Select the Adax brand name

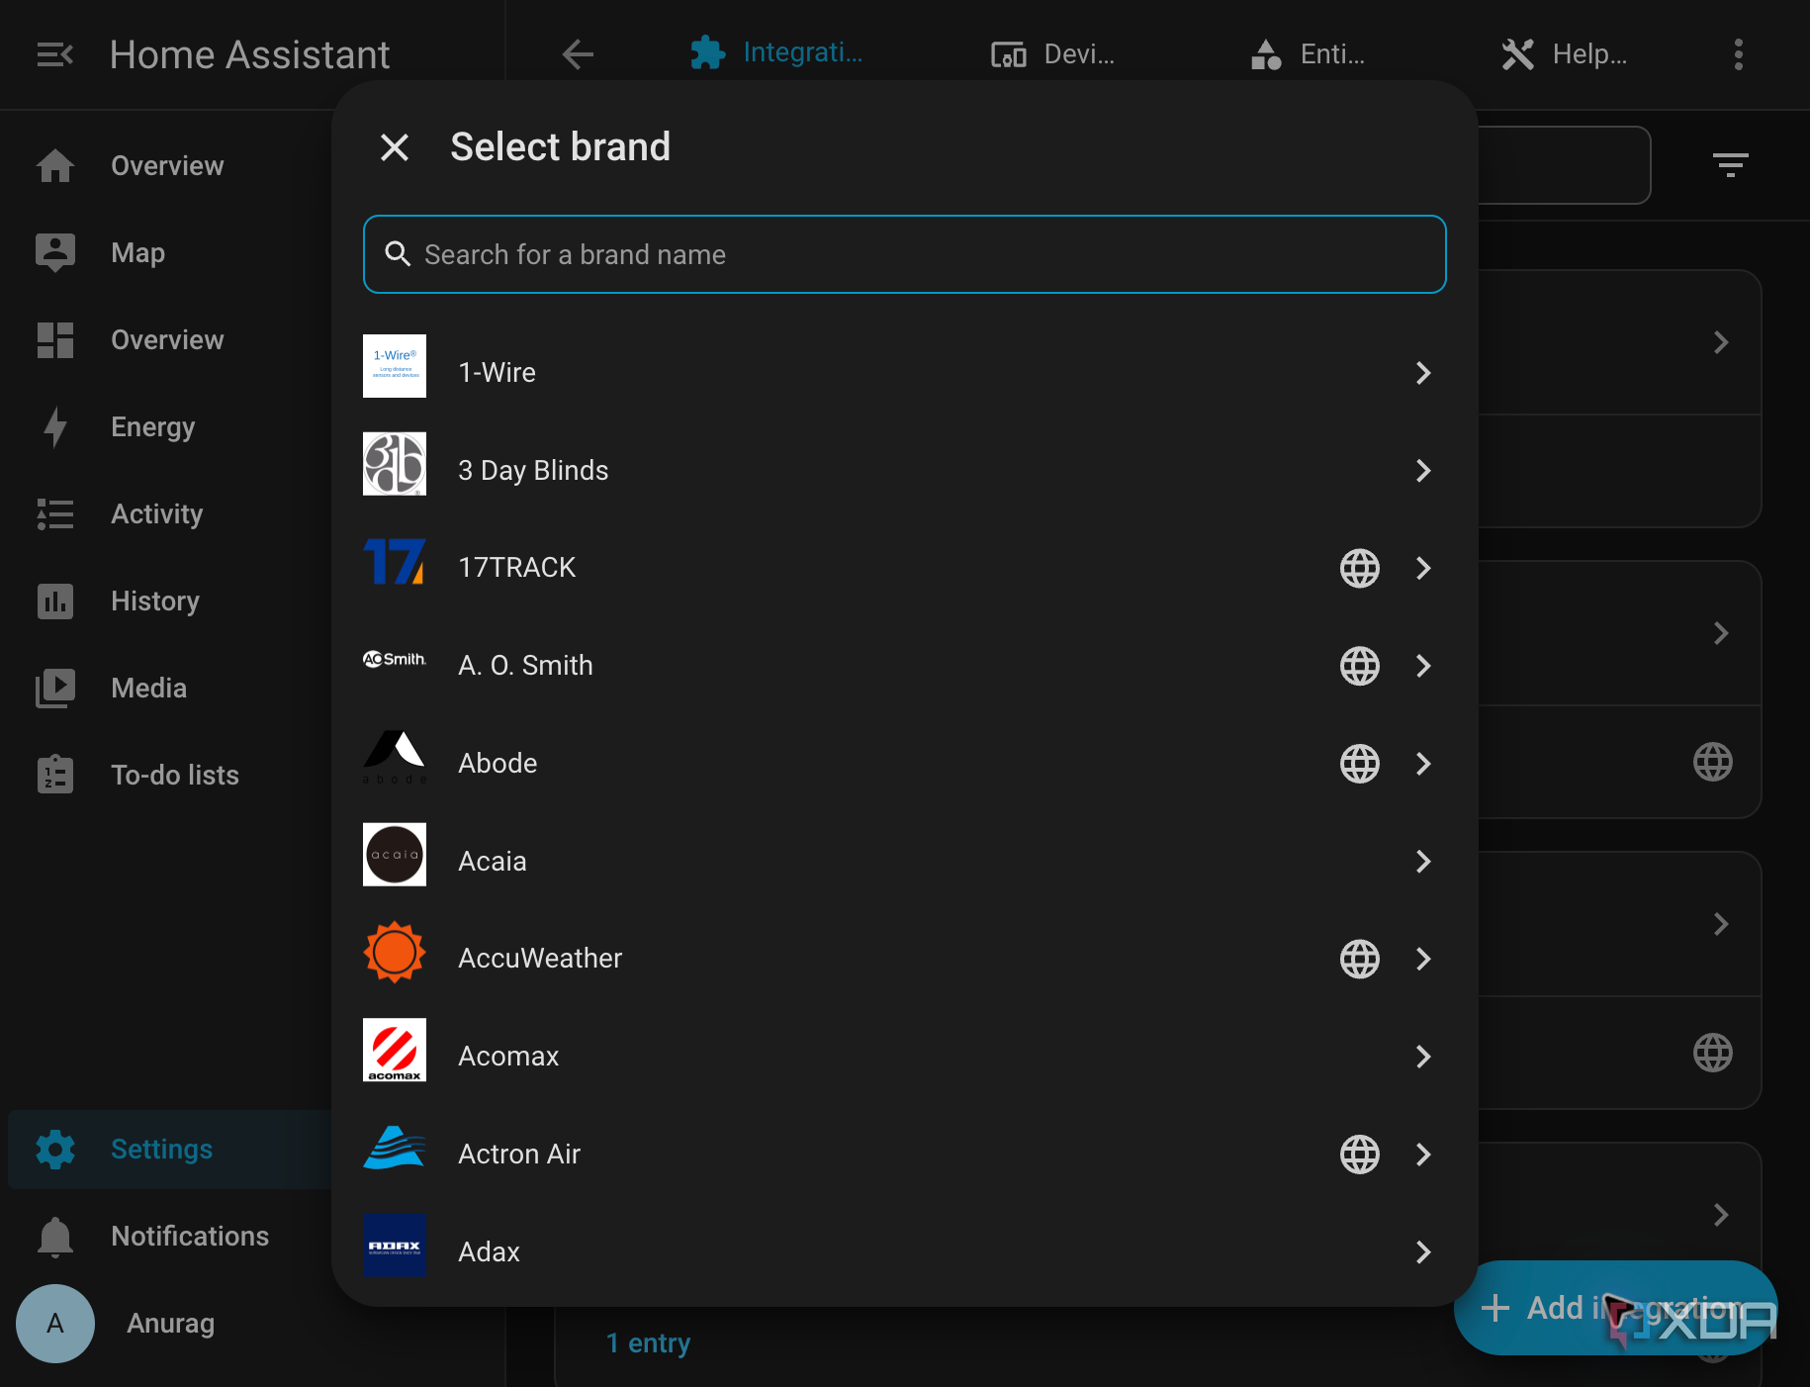(x=489, y=1252)
